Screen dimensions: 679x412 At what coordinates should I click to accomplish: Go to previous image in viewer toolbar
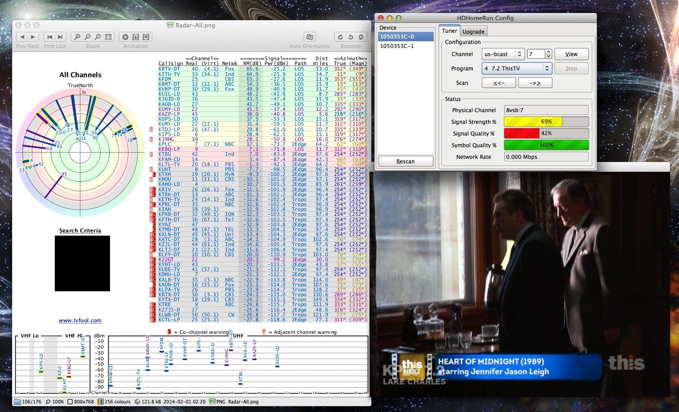pos(22,37)
